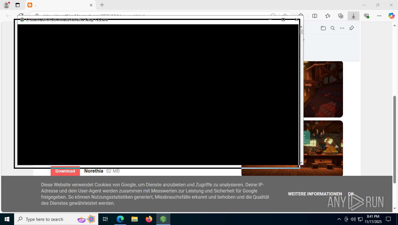This screenshot has height=225, width=398.
Task: Click the Norethia Setup window icon
Action: [22, 20]
